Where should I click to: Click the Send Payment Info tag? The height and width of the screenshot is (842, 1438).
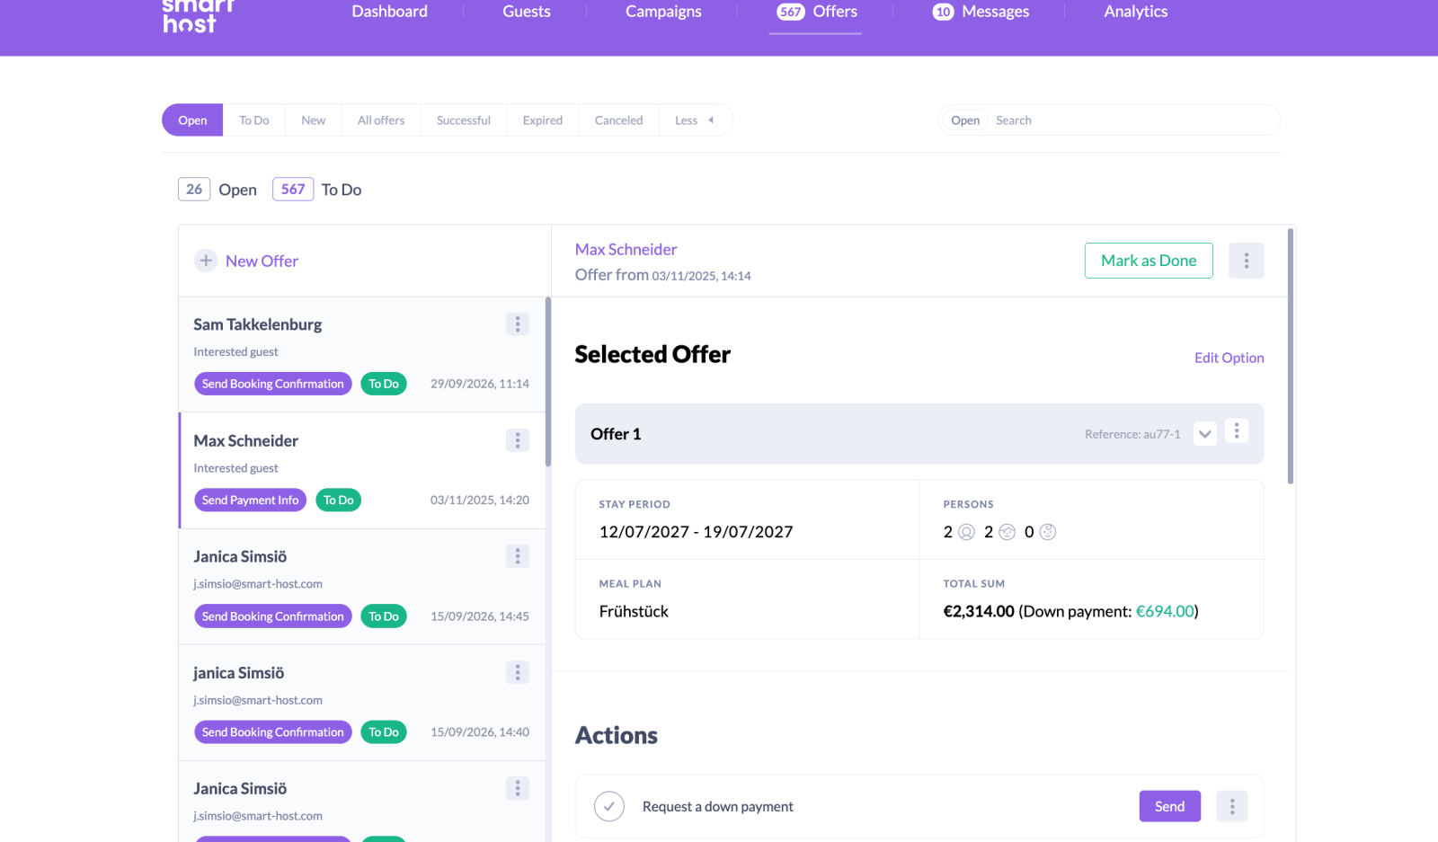point(251,500)
